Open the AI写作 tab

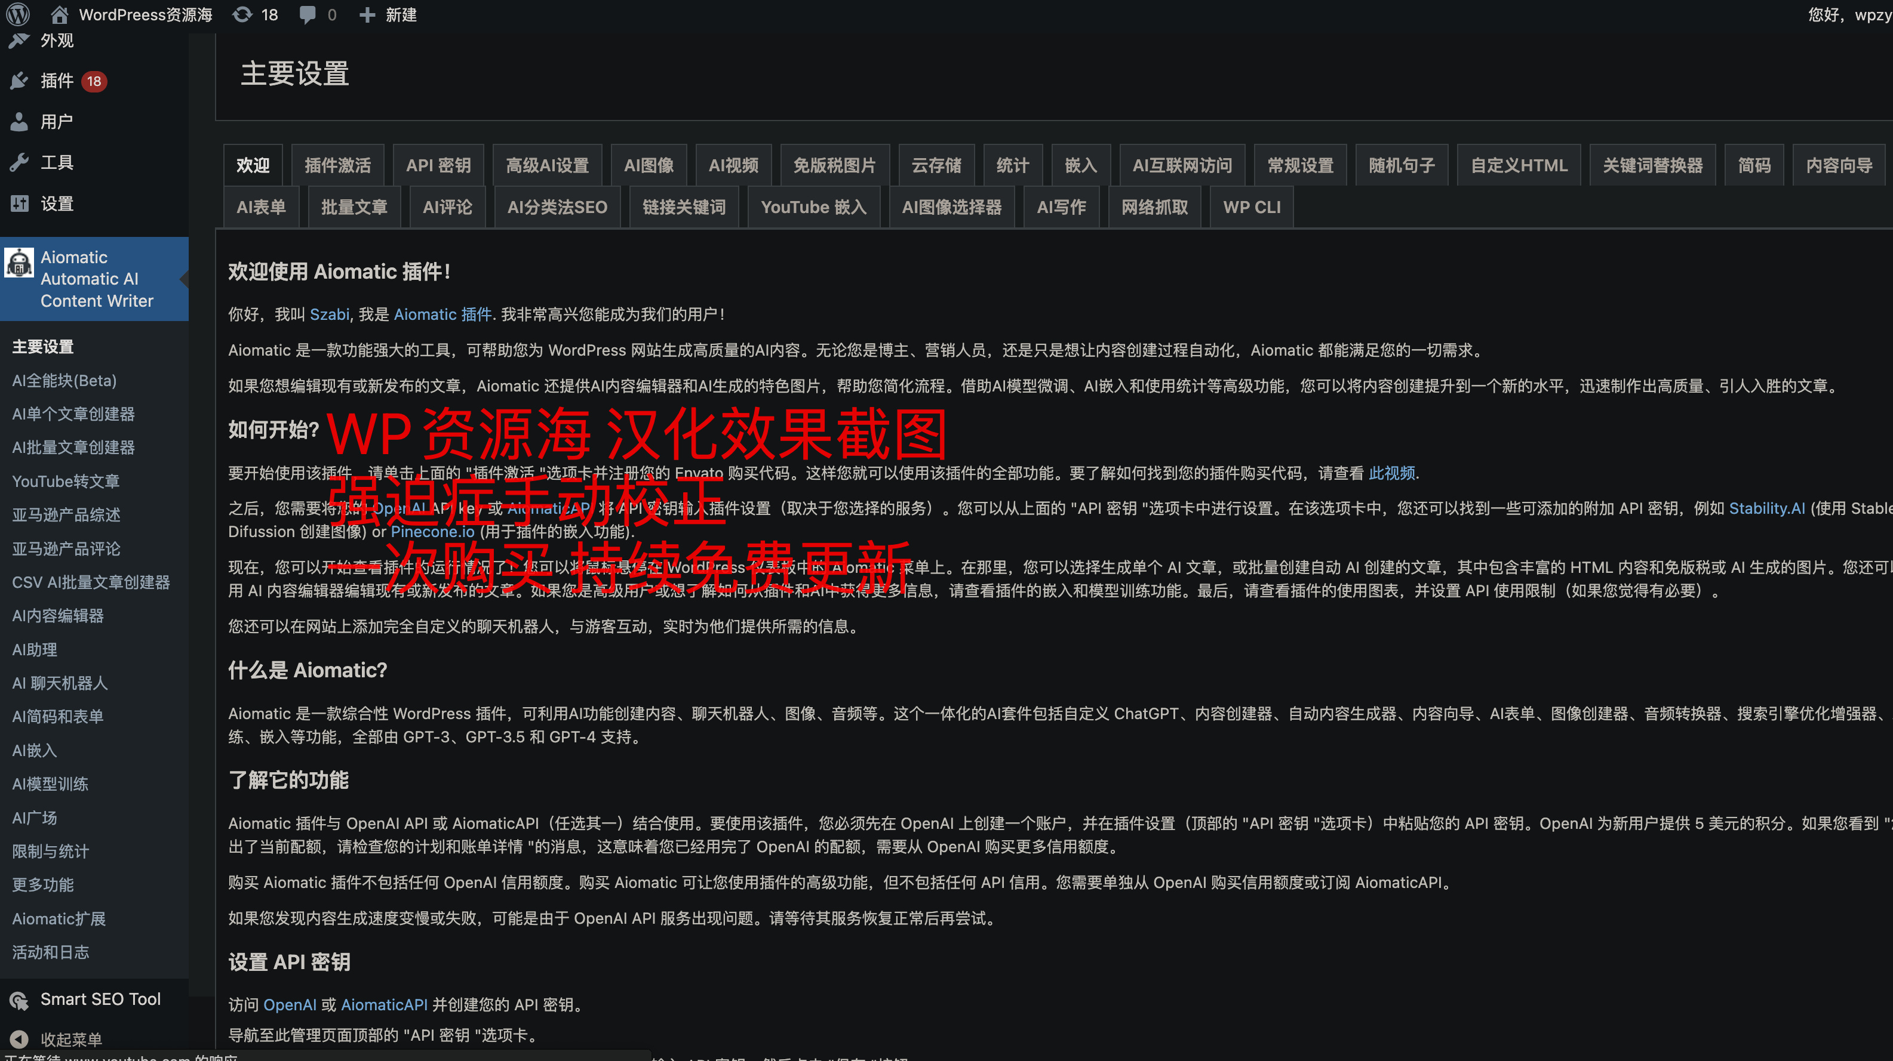tap(1061, 207)
